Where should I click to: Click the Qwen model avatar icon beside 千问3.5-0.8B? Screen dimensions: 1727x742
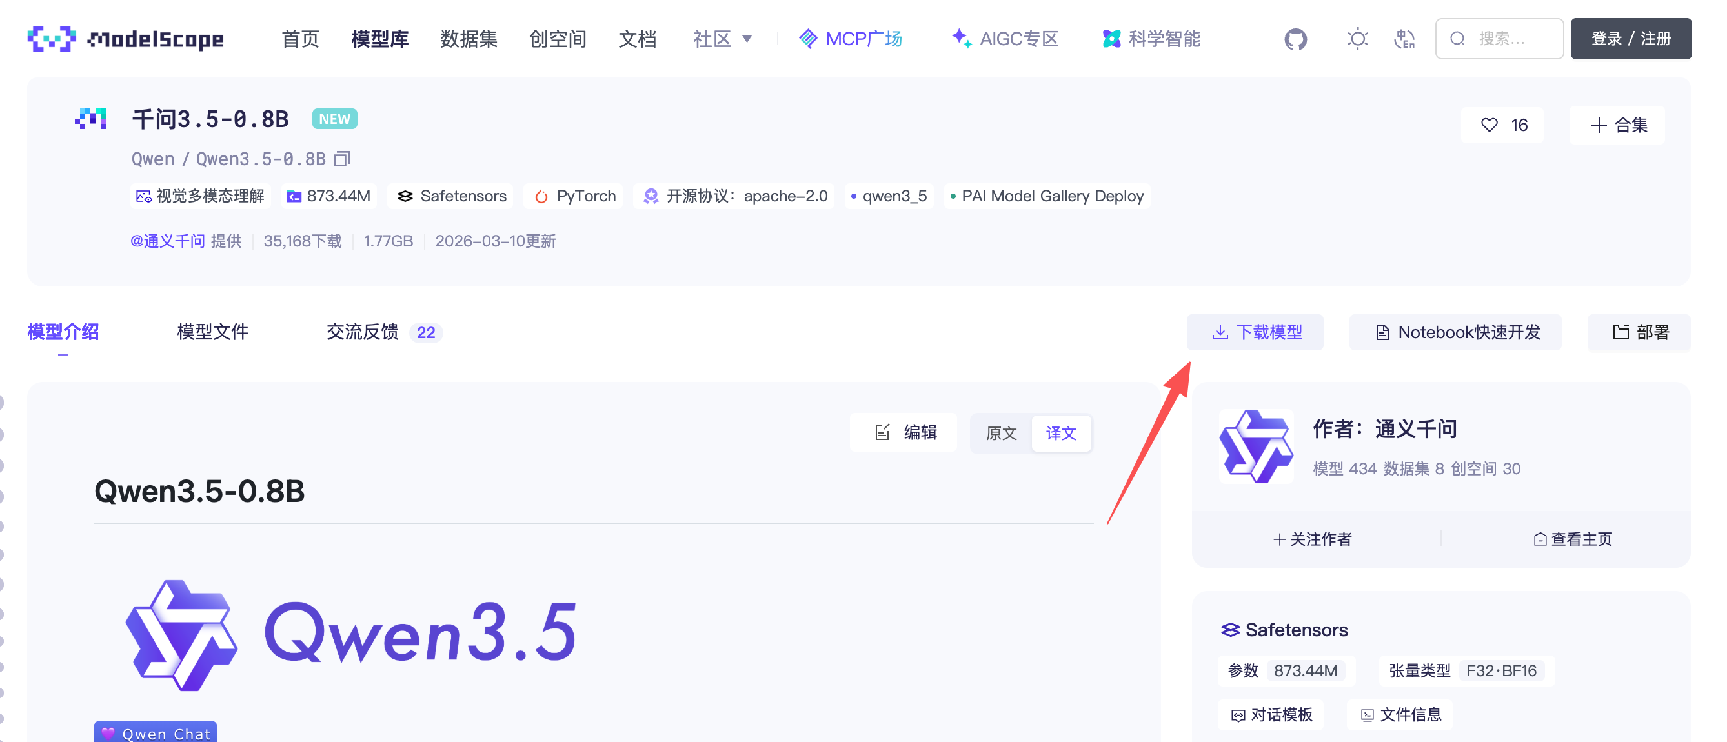pos(90,119)
